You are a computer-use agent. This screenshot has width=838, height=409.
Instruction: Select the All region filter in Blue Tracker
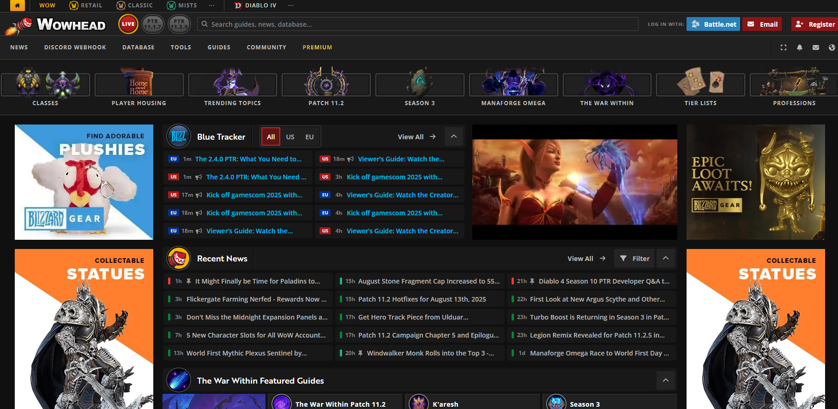tap(271, 136)
